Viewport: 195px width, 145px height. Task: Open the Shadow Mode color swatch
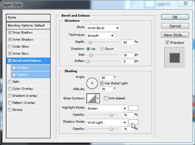point(133,122)
